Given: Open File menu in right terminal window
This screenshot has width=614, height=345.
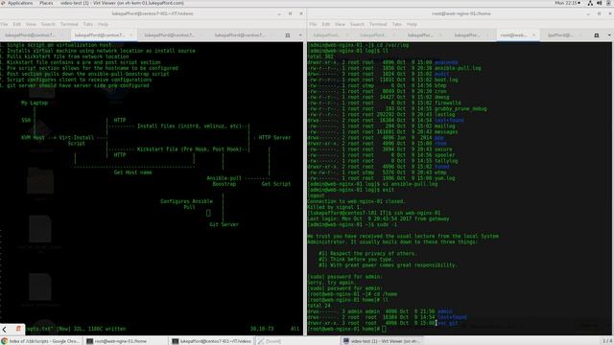Looking at the screenshot, I should pos(313,24).
